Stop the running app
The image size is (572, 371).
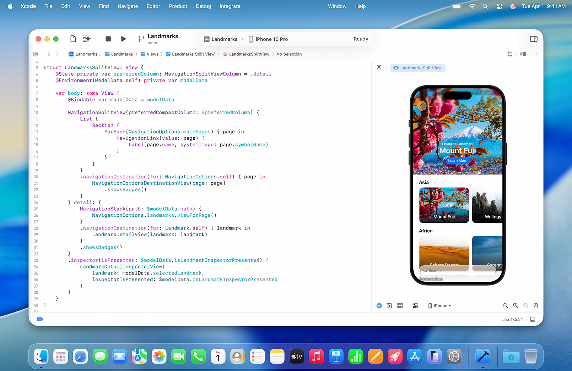108,39
